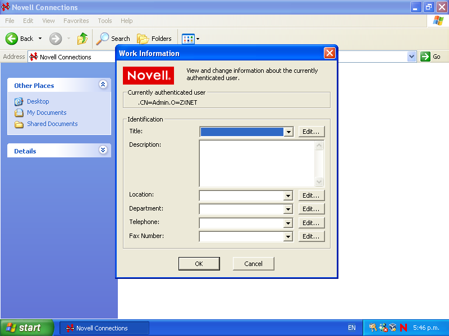This screenshot has width=449, height=336.
Task: Expand the Department dropdown arrow
Action: pos(288,209)
